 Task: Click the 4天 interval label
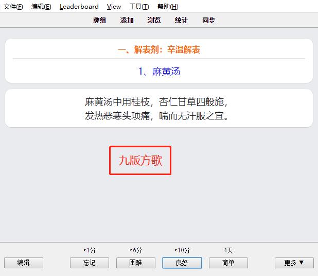pos(228,250)
